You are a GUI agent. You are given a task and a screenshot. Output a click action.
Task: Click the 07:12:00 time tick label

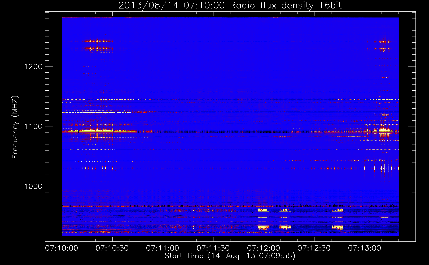(x=264, y=248)
